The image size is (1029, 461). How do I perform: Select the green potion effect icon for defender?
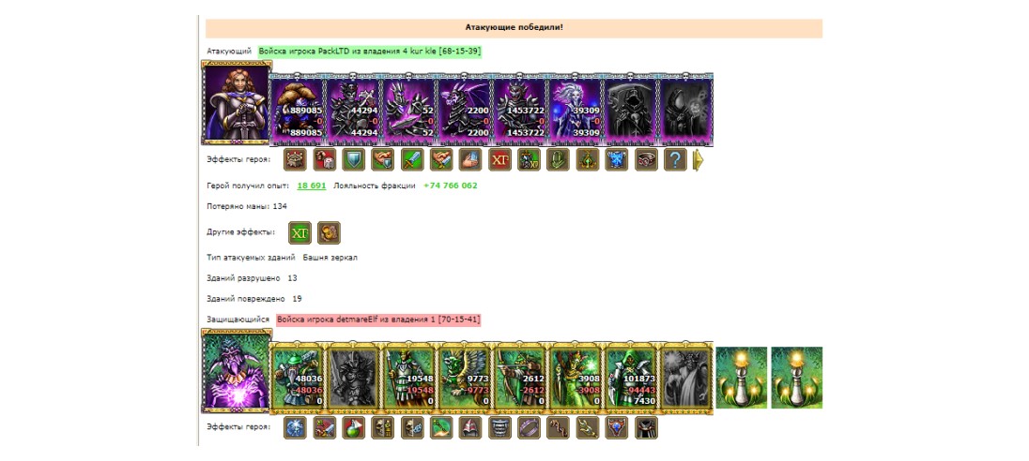pyautogui.click(x=354, y=427)
